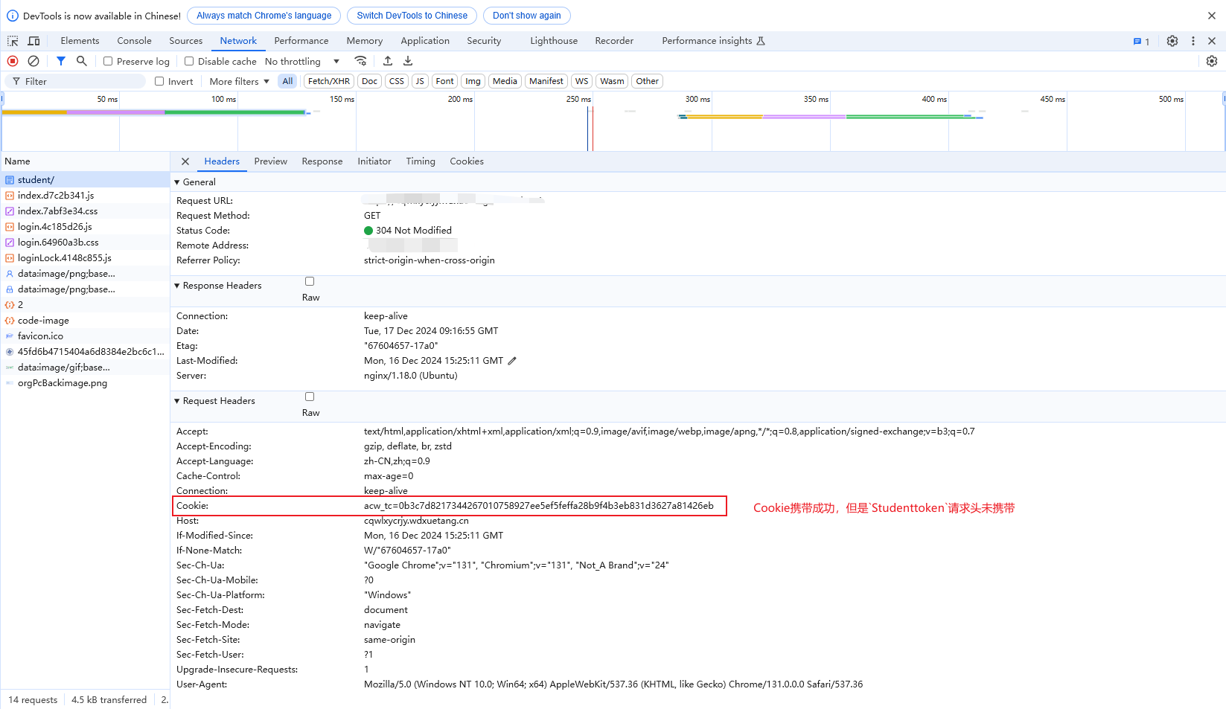Viewport: 1226px width, 709px height.
Task: Open the issues counter badge
Action: click(x=1141, y=41)
